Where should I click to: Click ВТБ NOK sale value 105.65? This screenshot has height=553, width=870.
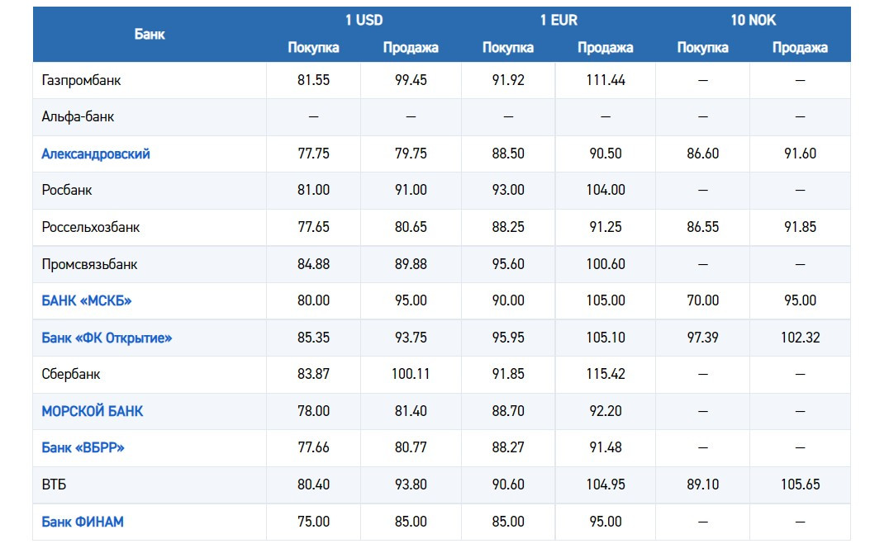click(800, 484)
